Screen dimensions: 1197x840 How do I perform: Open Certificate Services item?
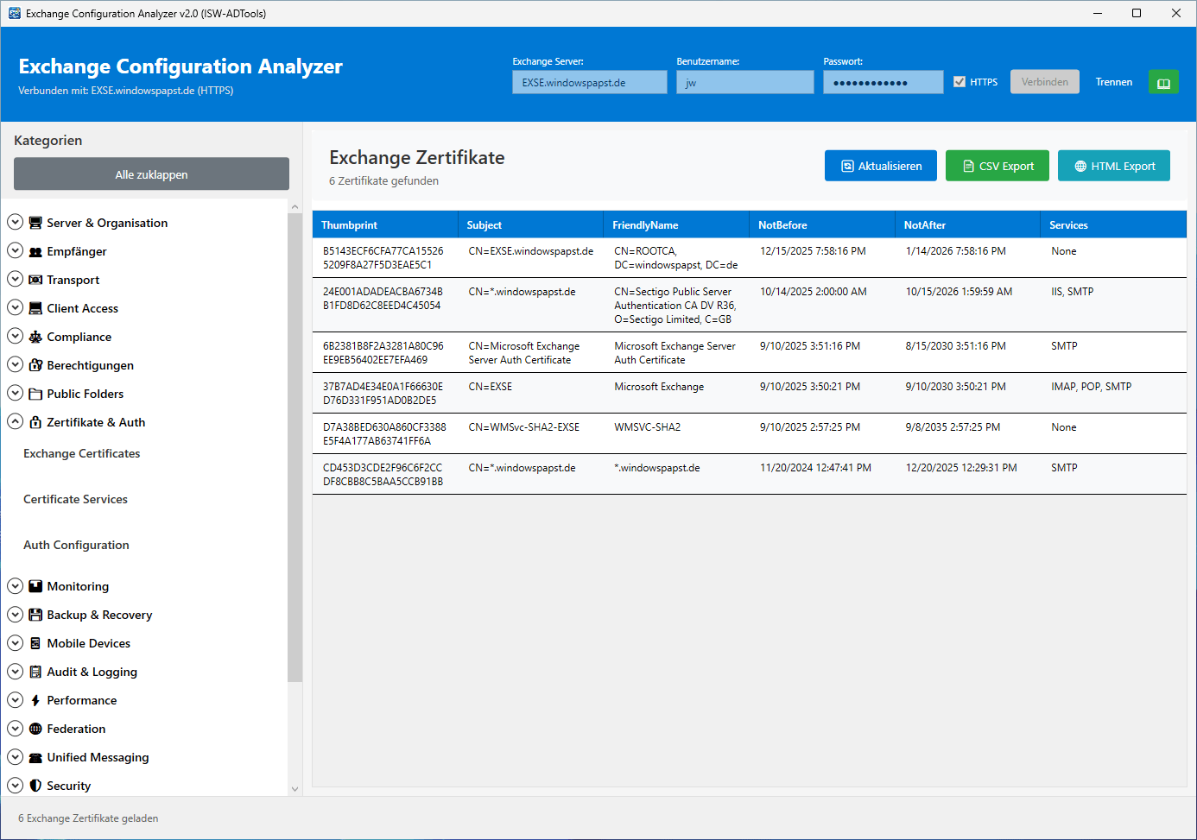tap(75, 499)
